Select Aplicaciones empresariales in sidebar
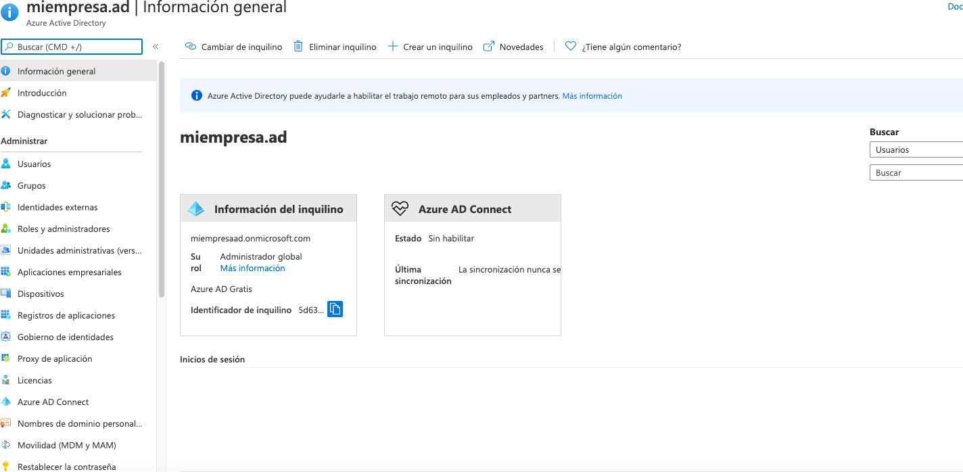The height and width of the screenshot is (472, 963). tap(69, 272)
